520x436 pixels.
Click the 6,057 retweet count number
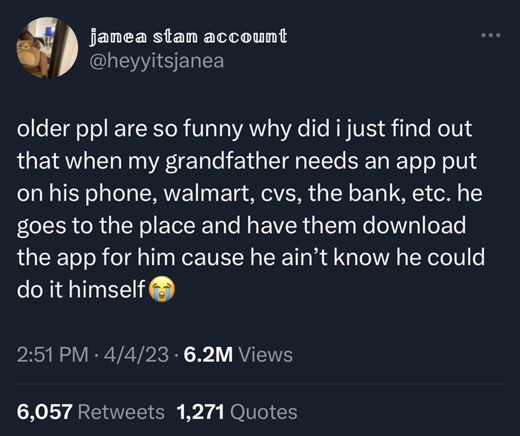tap(45, 411)
